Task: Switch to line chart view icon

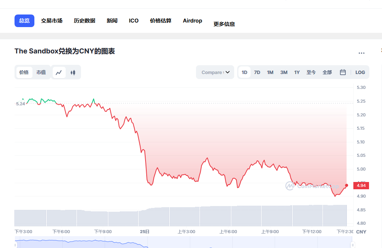Action: point(59,72)
